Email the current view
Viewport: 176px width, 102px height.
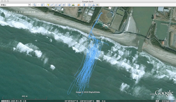pyautogui.click(x=90, y=5)
